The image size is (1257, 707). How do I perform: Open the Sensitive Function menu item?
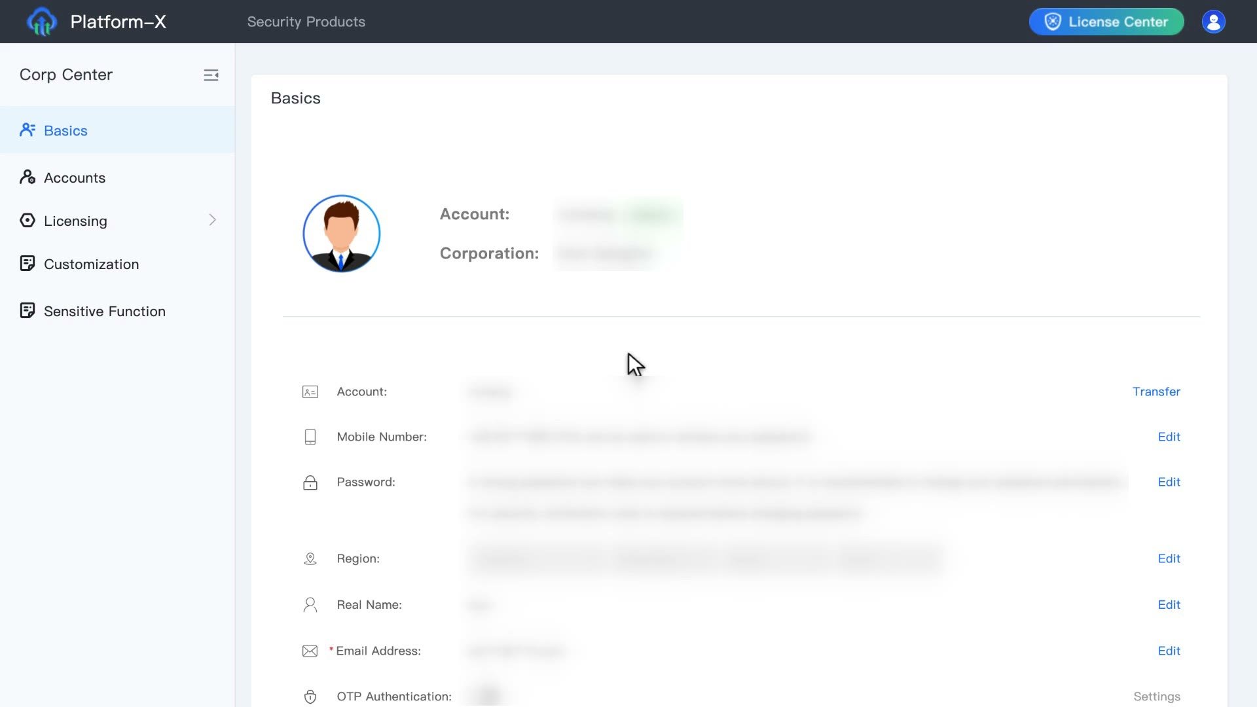point(117,311)
